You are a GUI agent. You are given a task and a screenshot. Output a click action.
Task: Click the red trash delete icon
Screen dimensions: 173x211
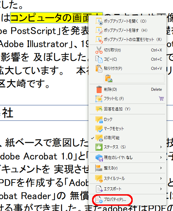[99, 89]
